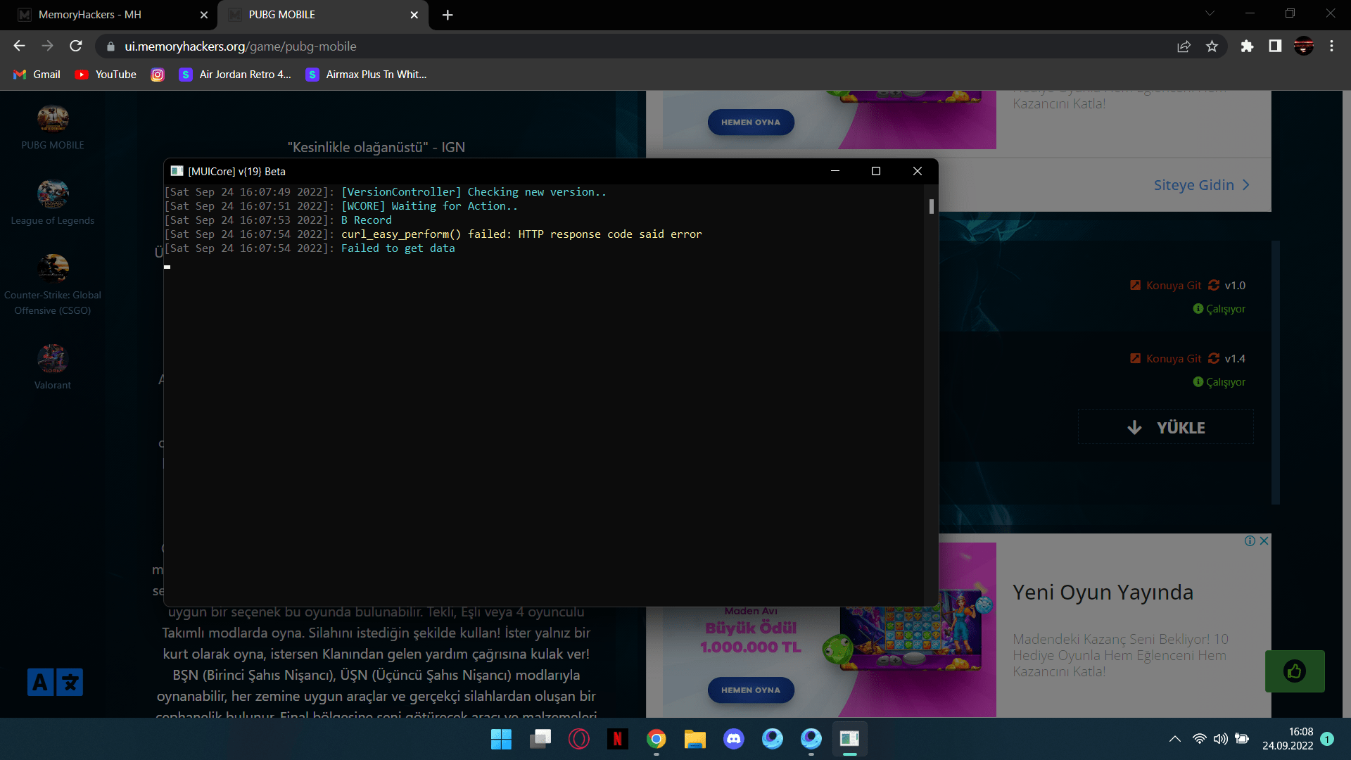Click 'Failed to get data' console line
Viewport: 1351px width, 760px height.
(398, 248)
